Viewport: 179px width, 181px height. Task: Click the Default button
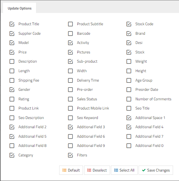tap(71, 170)
